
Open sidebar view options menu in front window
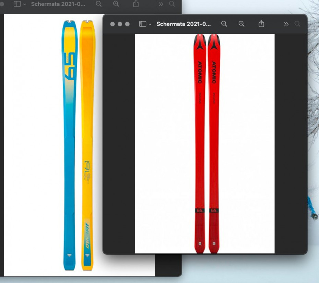(x=150, y=24)
